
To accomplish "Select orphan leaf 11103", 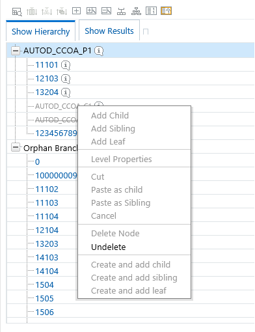I will click(47, 203).
